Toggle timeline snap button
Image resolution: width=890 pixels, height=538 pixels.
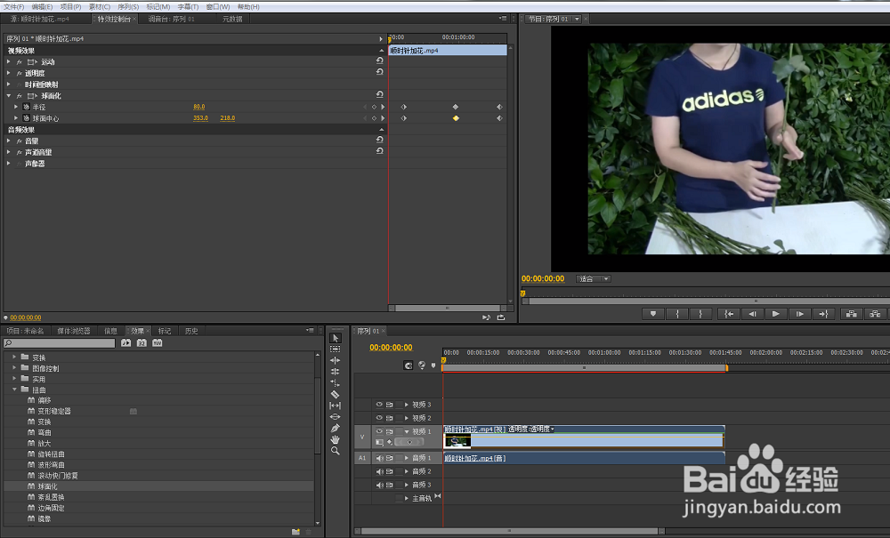click(x=409, y=365)
